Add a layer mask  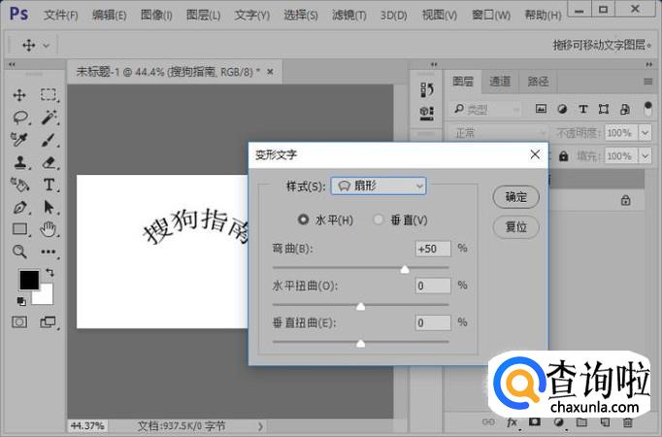535,421
